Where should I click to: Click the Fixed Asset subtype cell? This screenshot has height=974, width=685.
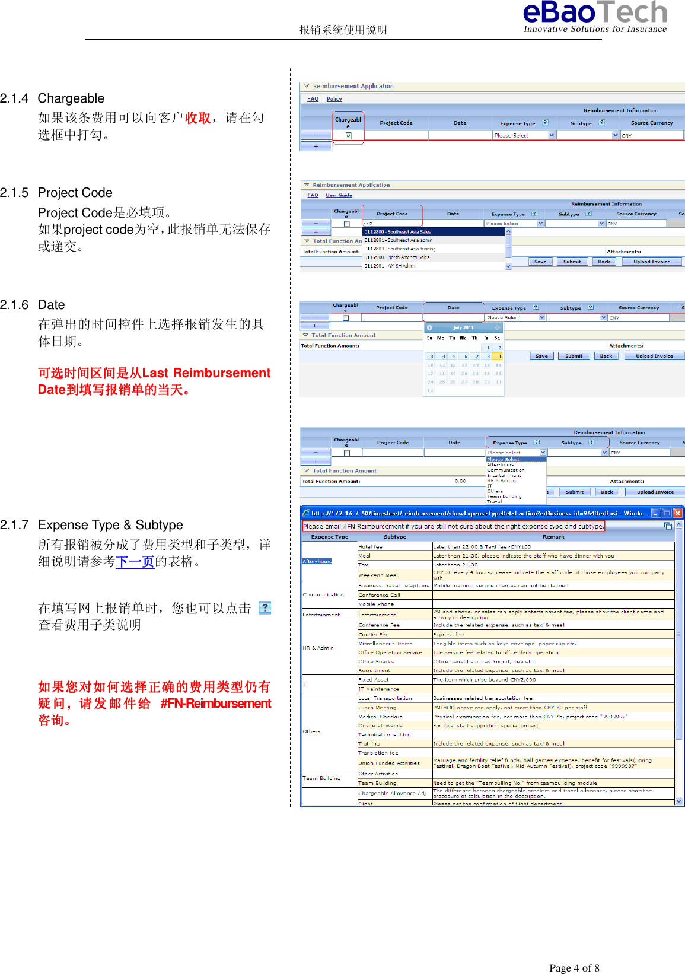click(394, 680)
